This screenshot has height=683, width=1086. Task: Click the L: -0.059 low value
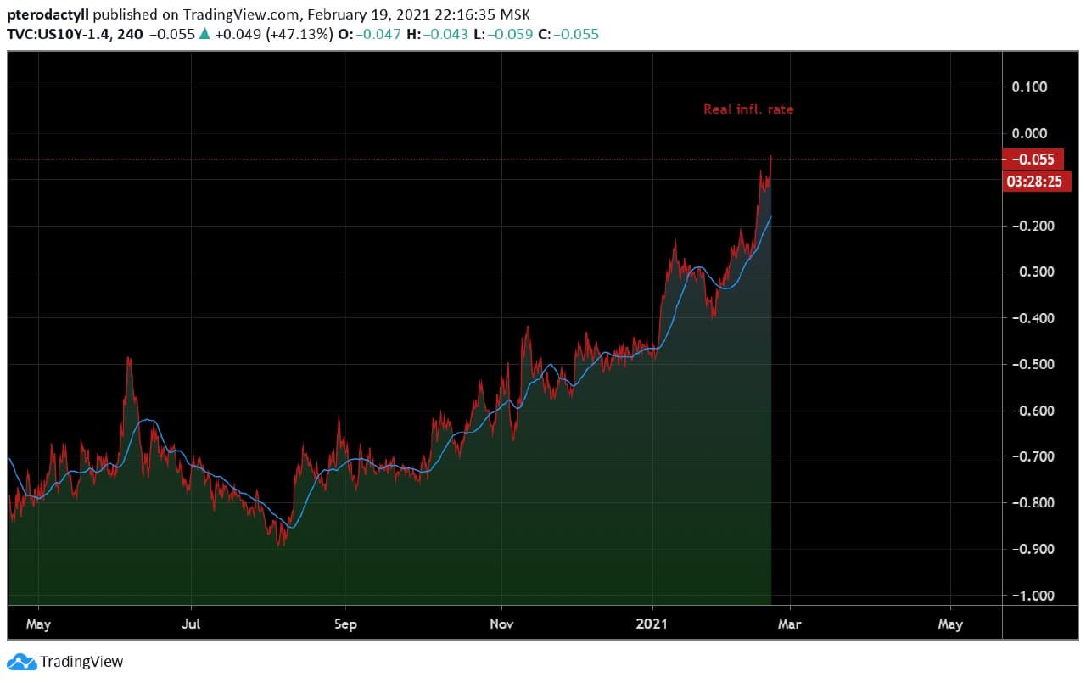[x=501, y=35]
